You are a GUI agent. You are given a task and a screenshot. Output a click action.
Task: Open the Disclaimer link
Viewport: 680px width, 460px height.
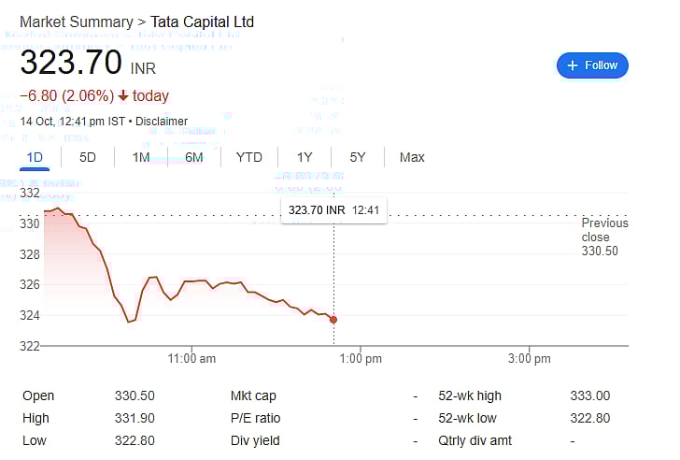pyautogui.click(x=162, y=122)
